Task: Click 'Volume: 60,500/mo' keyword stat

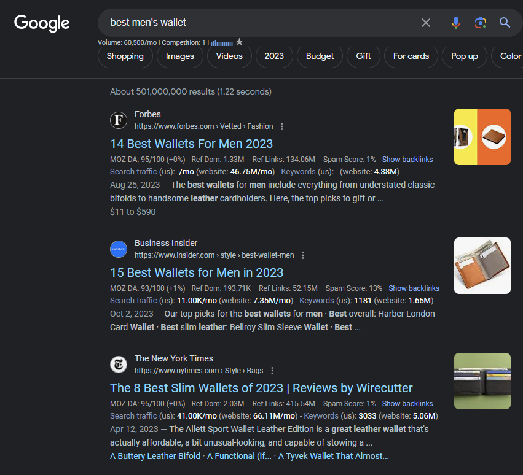Action: [127, 42]
